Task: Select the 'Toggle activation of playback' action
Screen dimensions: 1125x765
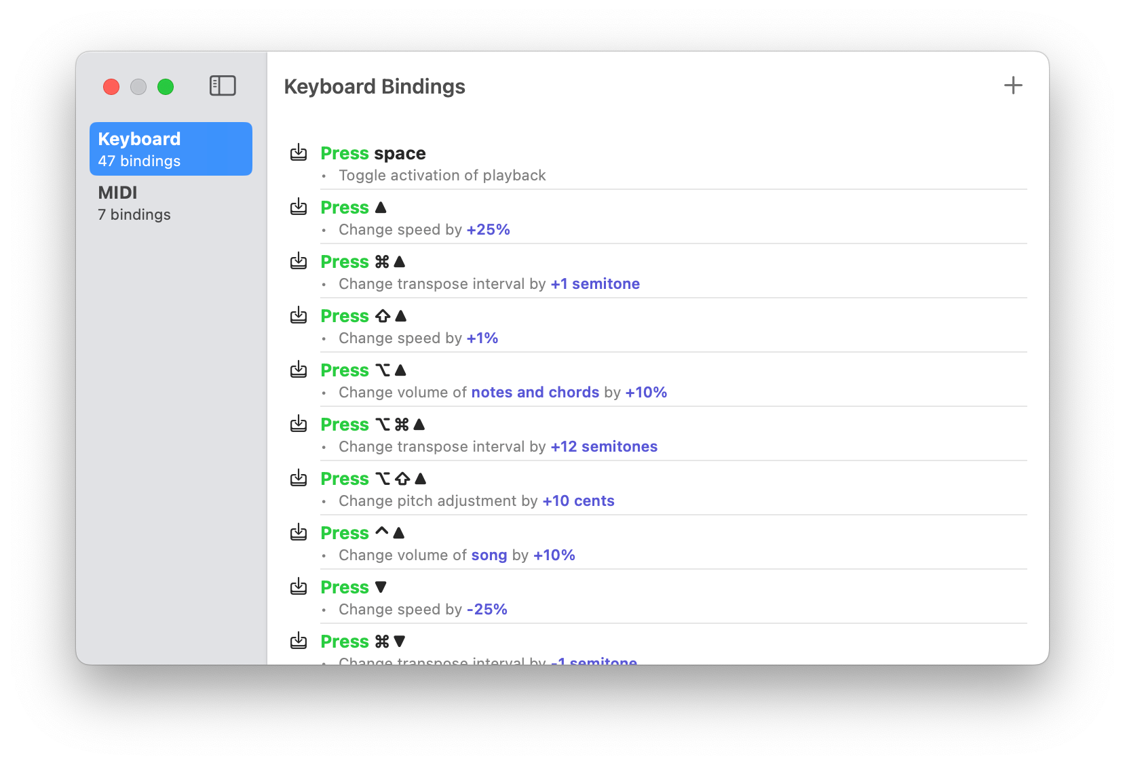Action: [x=442, y=176]
